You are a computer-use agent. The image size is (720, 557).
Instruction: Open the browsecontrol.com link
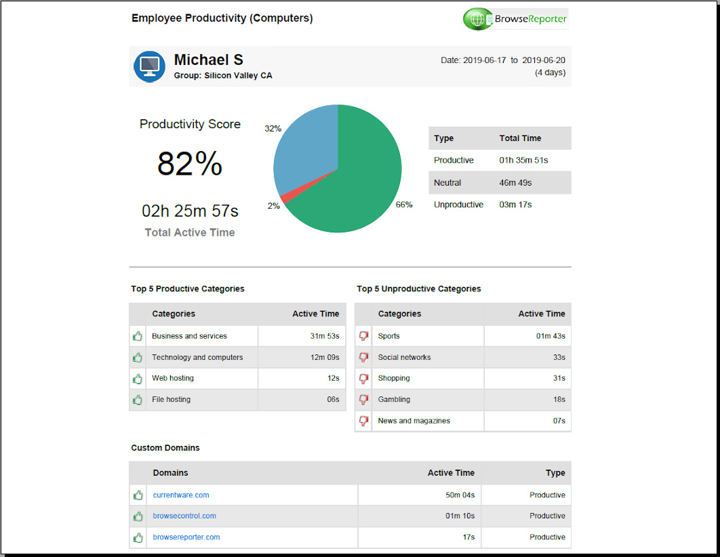[x=184, y=516]
